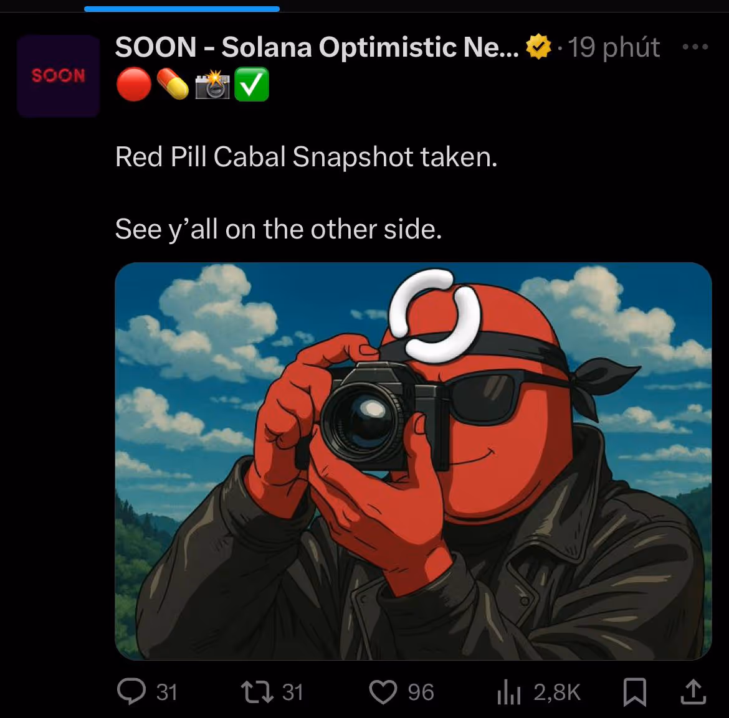The width and height of the screenshot is (729, 718).
Task: Click the like count 96
Action: pos(421,692)
